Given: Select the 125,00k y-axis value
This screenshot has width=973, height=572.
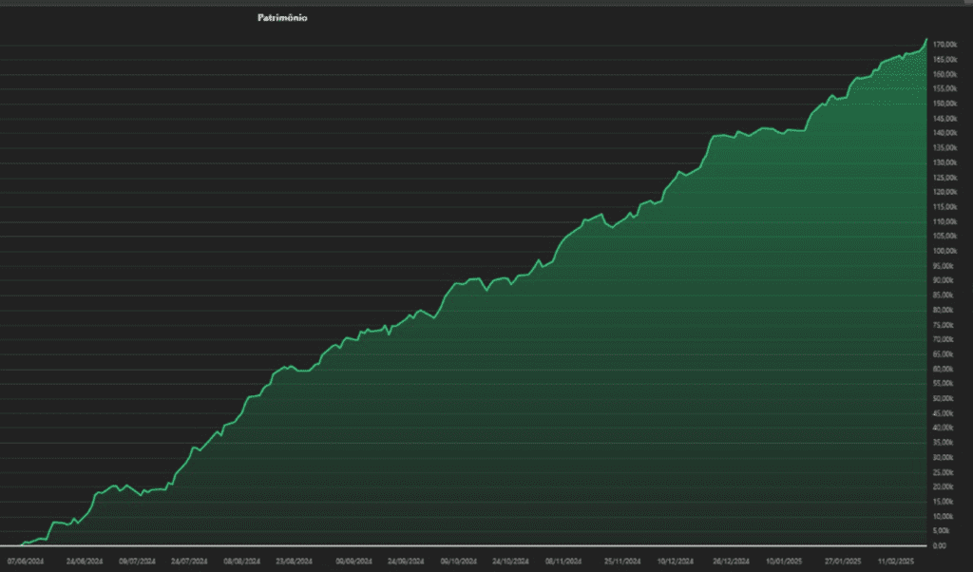Looking at the screenshot, I should 944,177.
